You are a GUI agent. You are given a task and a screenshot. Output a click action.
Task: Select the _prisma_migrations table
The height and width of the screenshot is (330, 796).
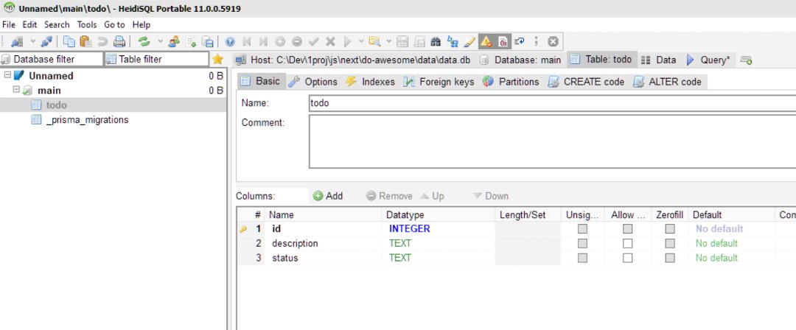[87, 120]
